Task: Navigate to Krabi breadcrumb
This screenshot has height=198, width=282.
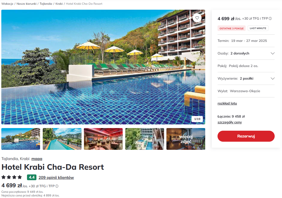Action: (x=59, y=4)
